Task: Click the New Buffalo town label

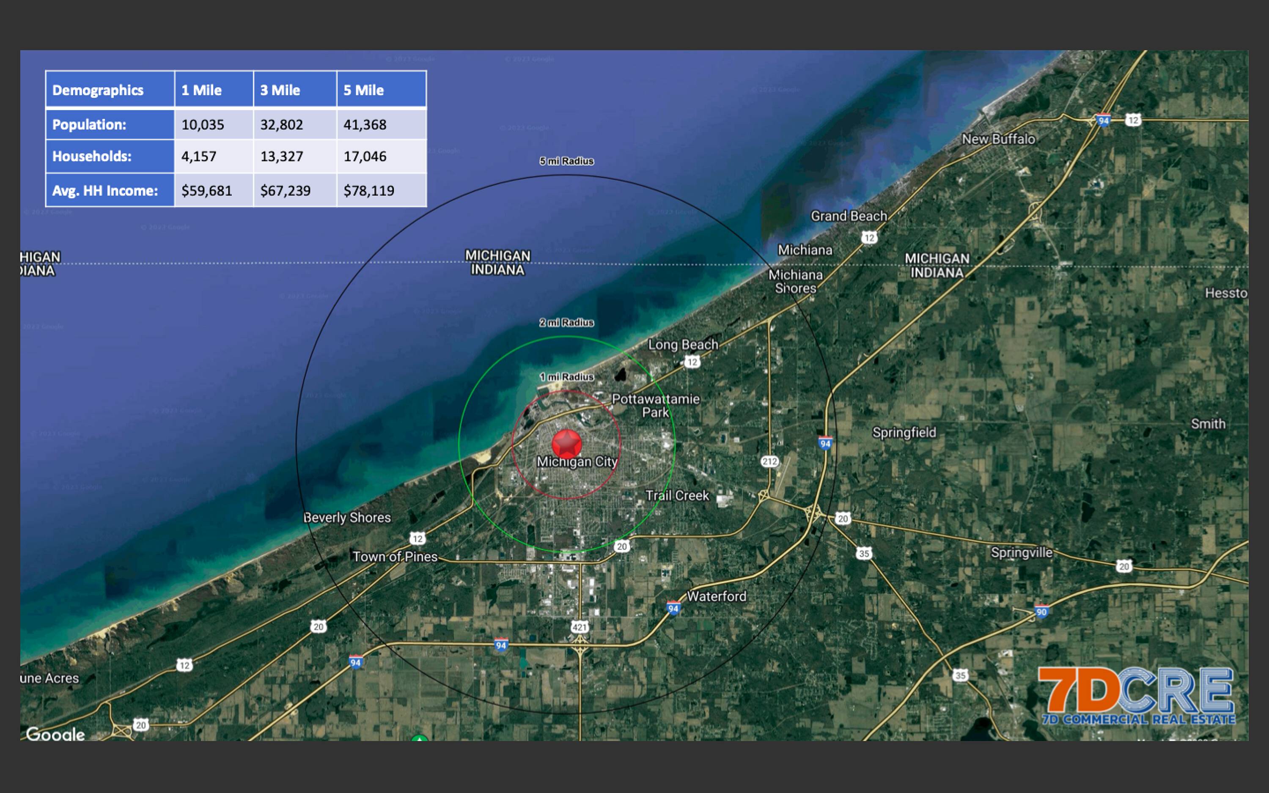Action: tap(998, 139)
